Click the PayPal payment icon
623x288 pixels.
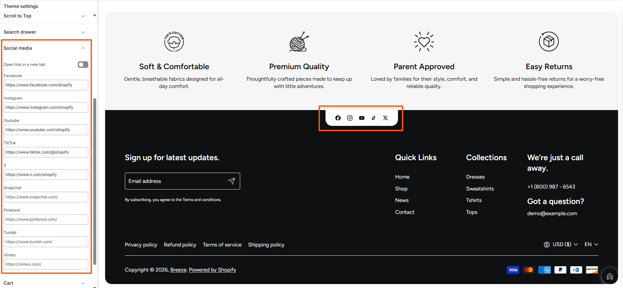(560, 270)
